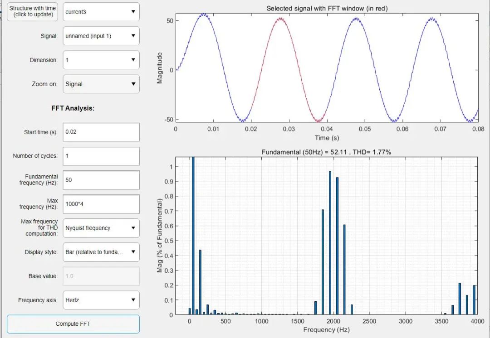Click the Fundamental THD title text
The image size is (490, 338).
(326, 152)
